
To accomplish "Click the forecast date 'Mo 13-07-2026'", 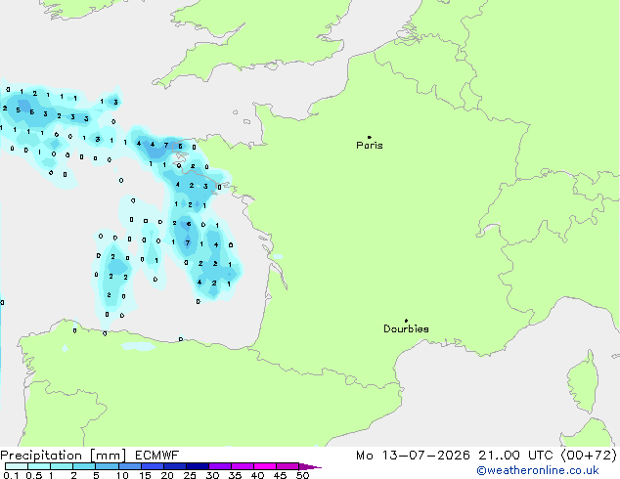I will point(414,456).
